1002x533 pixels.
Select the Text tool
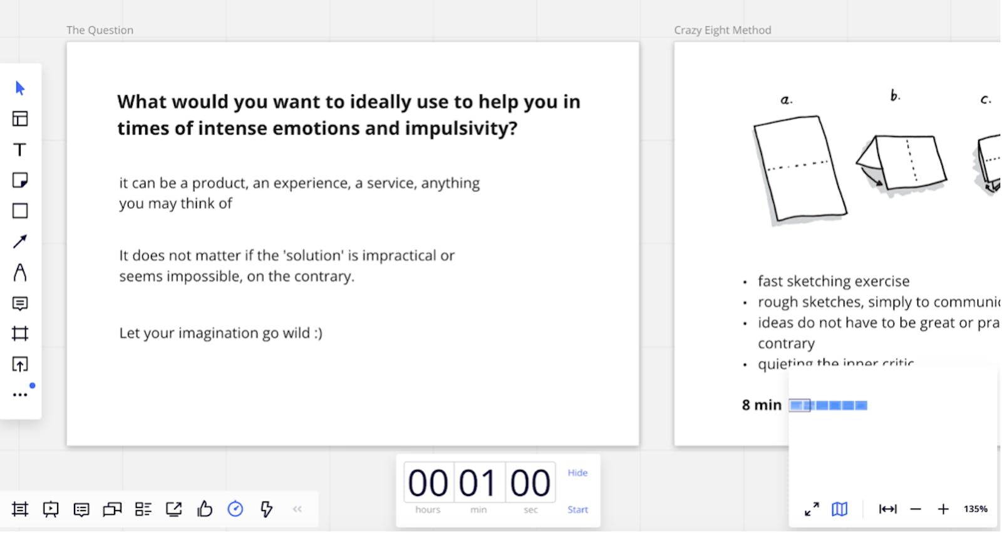pos(20,150)
